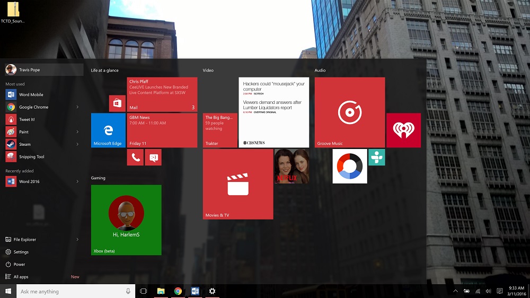
Task: Open the Messaging tile
Action: tap(153, 157)
